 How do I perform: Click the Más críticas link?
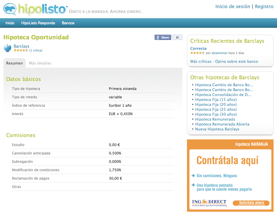(201, 61)
